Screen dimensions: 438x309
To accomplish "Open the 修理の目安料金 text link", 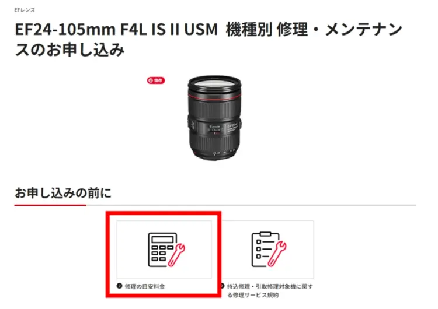I will 145,286.
